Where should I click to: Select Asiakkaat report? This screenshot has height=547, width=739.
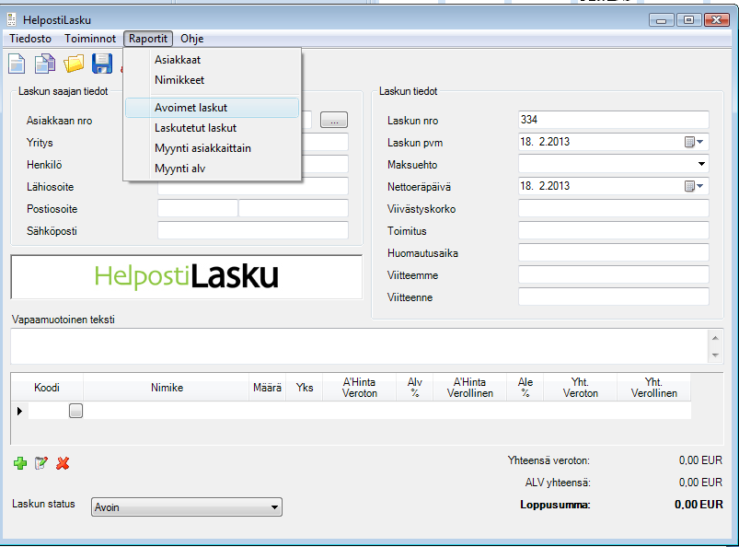(x=212, y=60)
